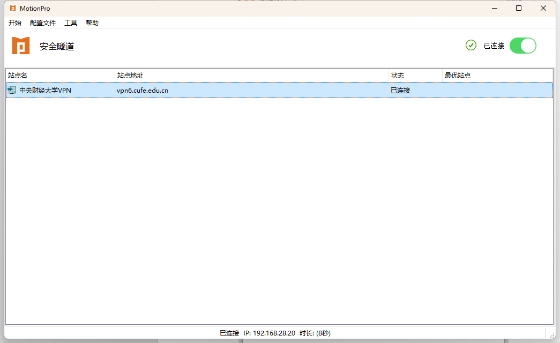
Task: Click the vpn6.cufe.edu.cn site address
Action: [x=143, y=90]
